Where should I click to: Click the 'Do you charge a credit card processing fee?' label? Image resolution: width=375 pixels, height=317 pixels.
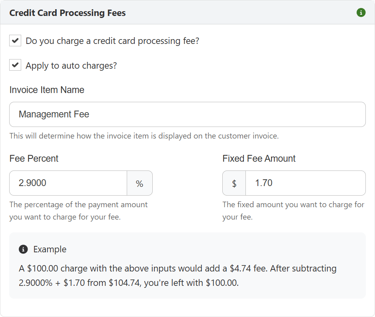[x=112, y=41]
